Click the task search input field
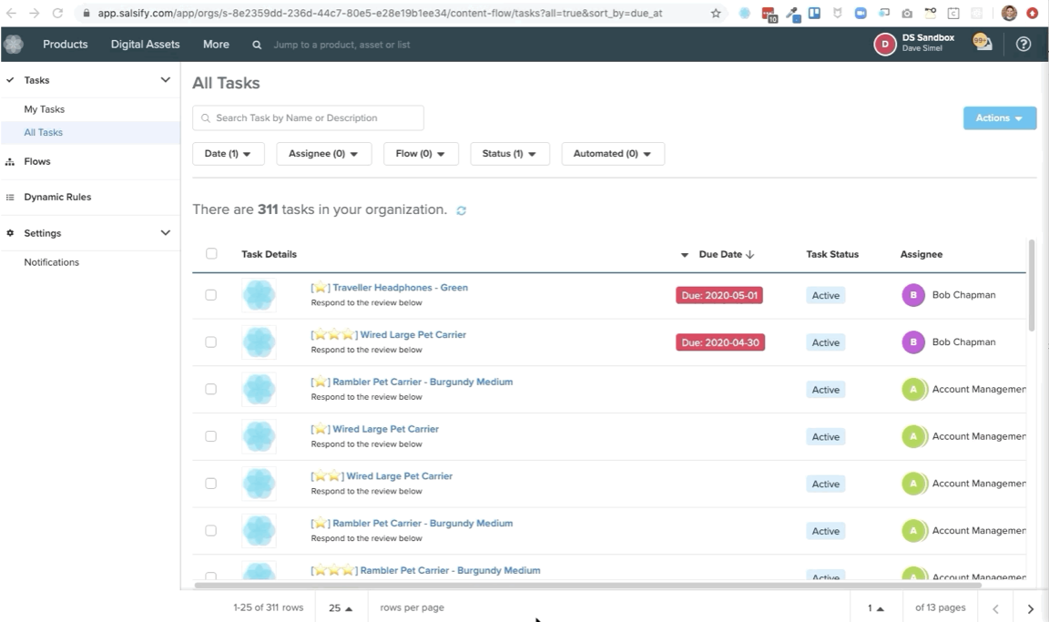Screen dimensions: 1049x622 pos(308,117)
